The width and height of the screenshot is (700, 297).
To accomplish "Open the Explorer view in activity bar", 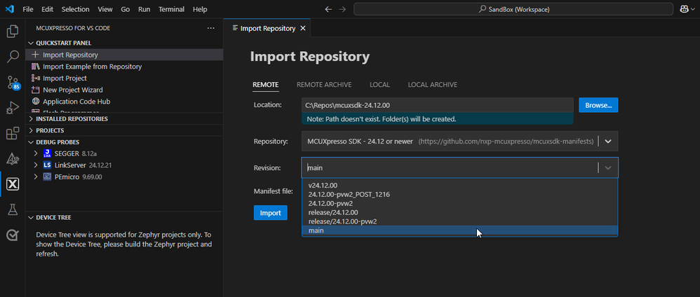I will click(12, 32).
